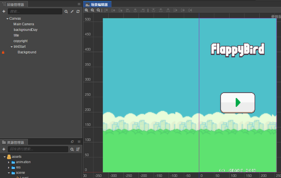Distribute selected nodes by top edges
Image resolution: width=281 pixels, height=178 pixels.
coord(153,10)
